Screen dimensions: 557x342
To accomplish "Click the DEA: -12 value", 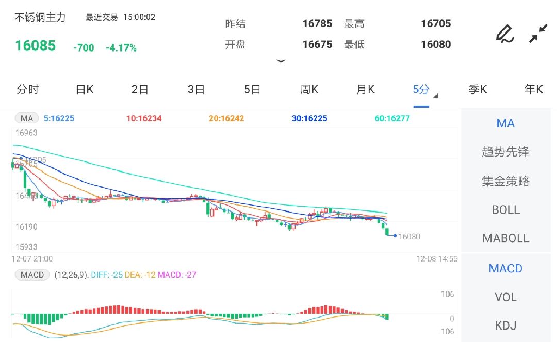I will pyautogui.click(x=140, y=275).
